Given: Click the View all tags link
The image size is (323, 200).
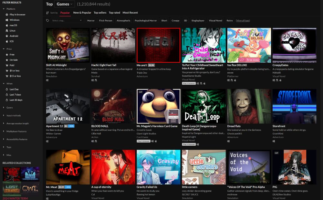Looking at the screenshot, I should [x=243, y=21].
